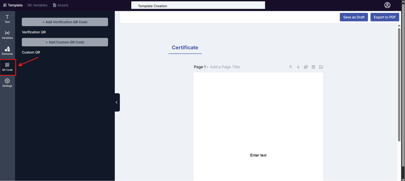Viewport: 405px width, 181px height.
Task: Click the Enter text placeholder on page
Action: [258, 155]
